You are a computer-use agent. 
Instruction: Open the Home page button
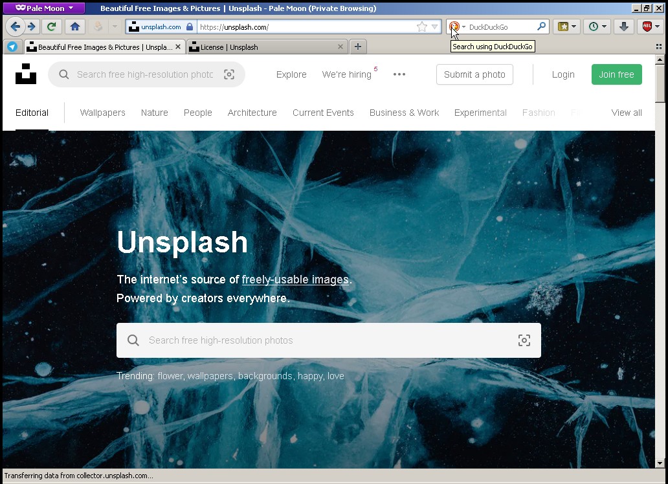click(75, 27)
